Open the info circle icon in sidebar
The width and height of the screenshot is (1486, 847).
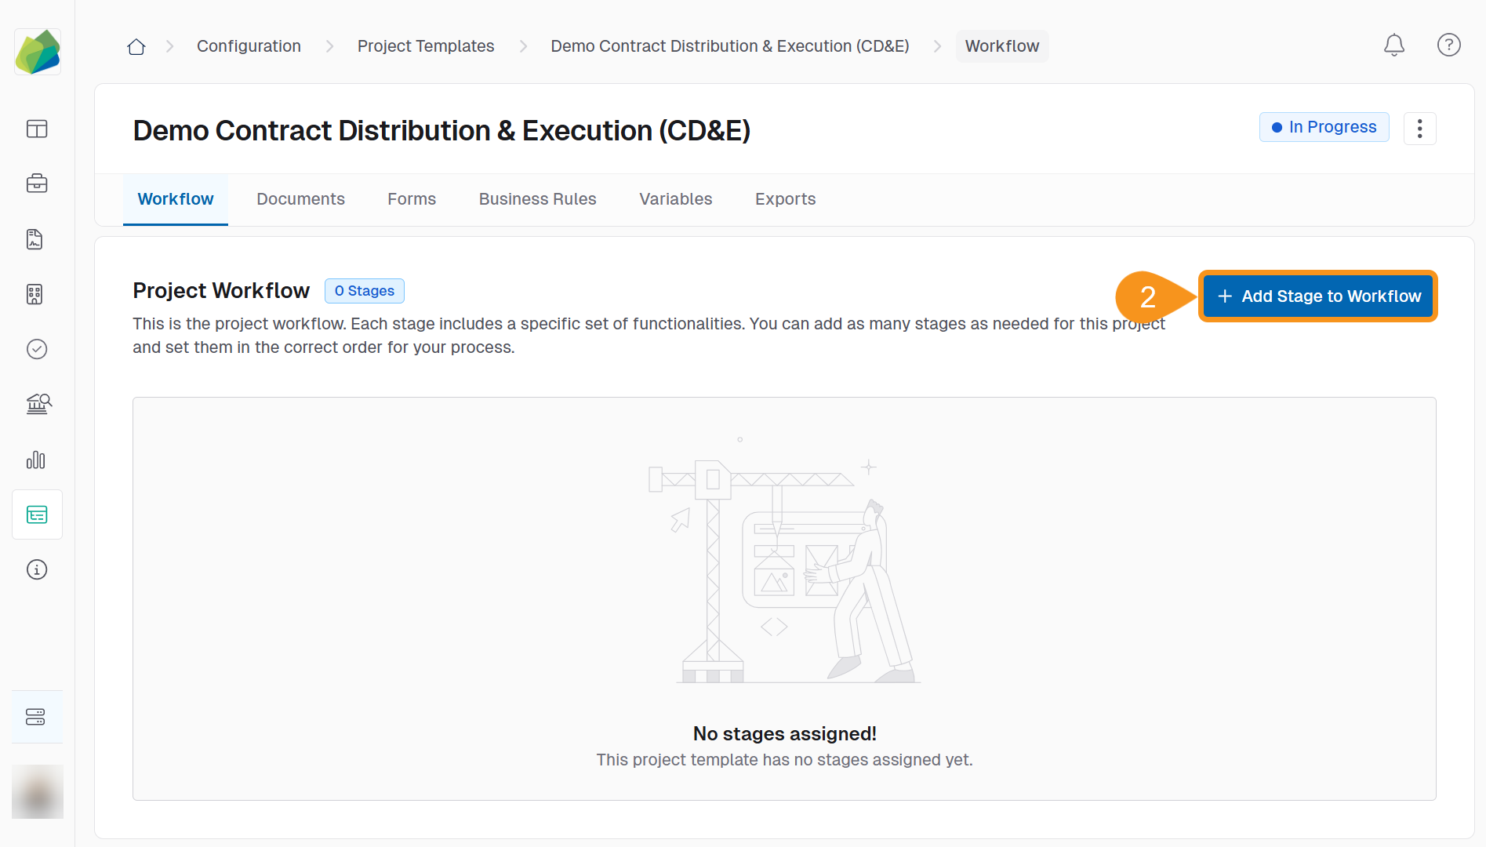coord(37,569)
